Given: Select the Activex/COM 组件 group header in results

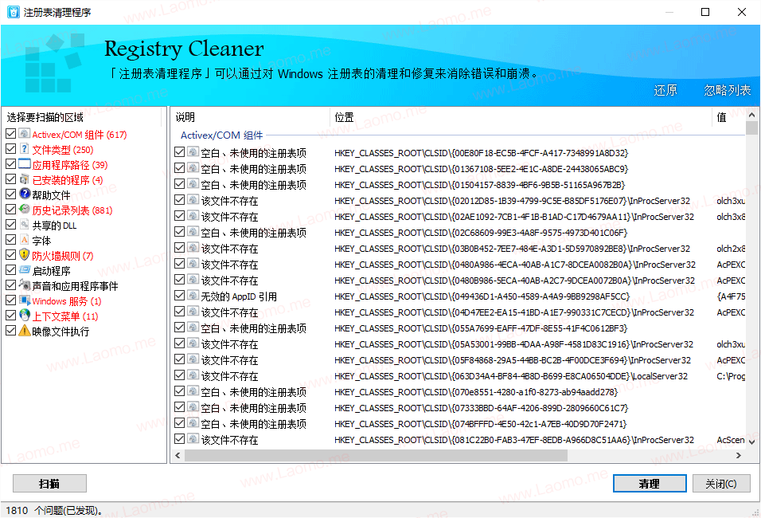Looking at the screenshot, I should (222, 135).
